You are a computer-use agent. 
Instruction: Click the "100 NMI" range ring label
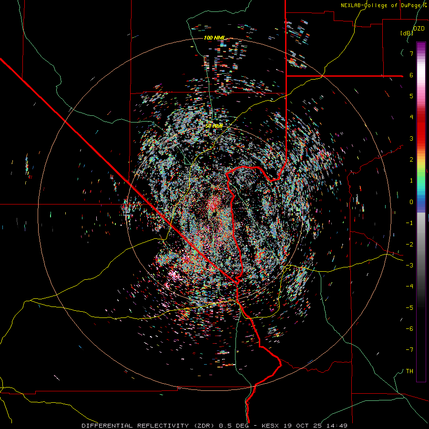(x=214, y=38)
